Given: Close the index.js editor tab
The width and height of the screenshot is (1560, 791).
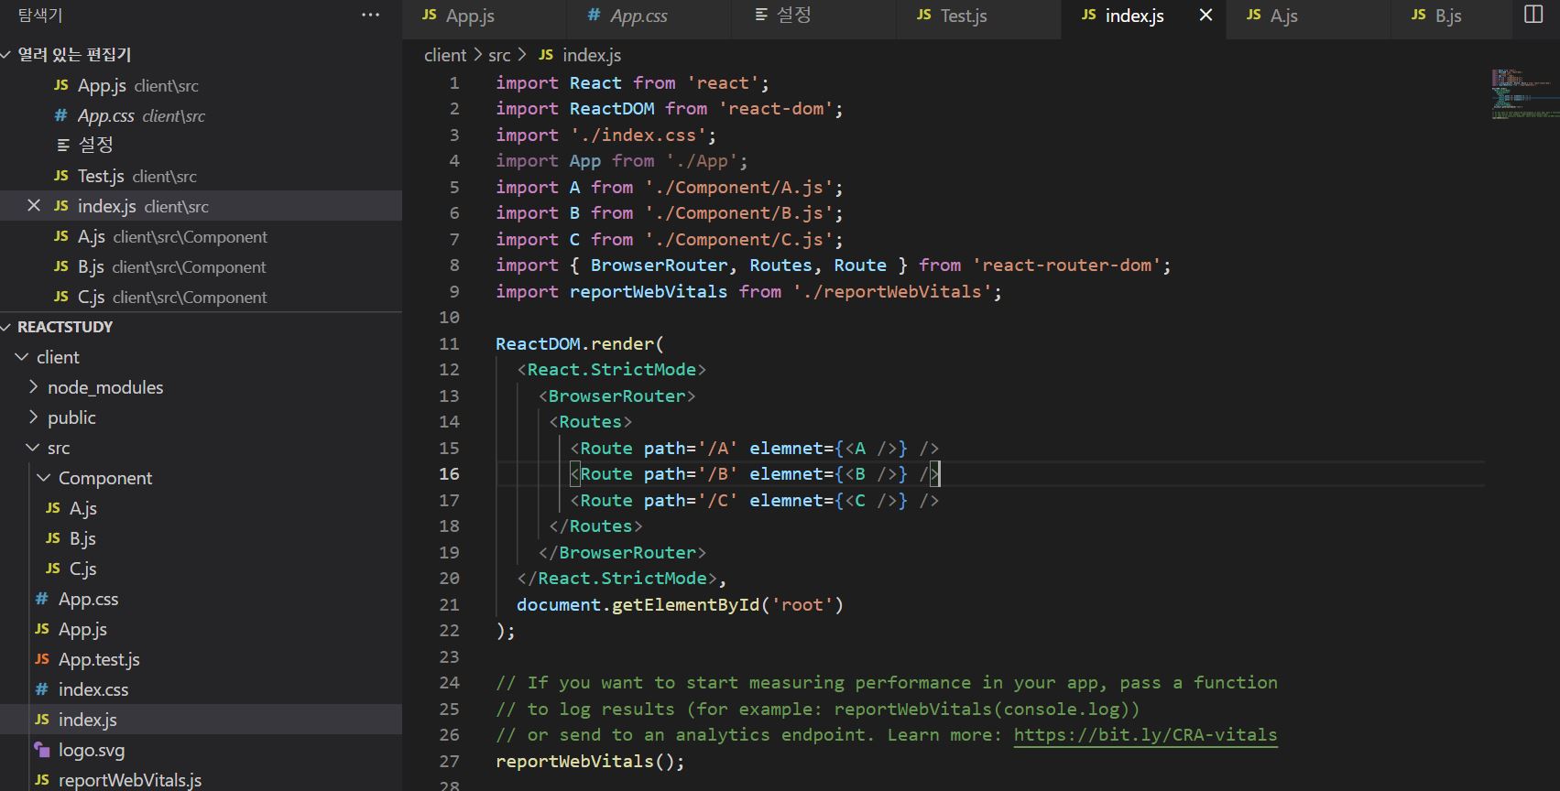Looking at the screenshot, I should pos(1205,16).
